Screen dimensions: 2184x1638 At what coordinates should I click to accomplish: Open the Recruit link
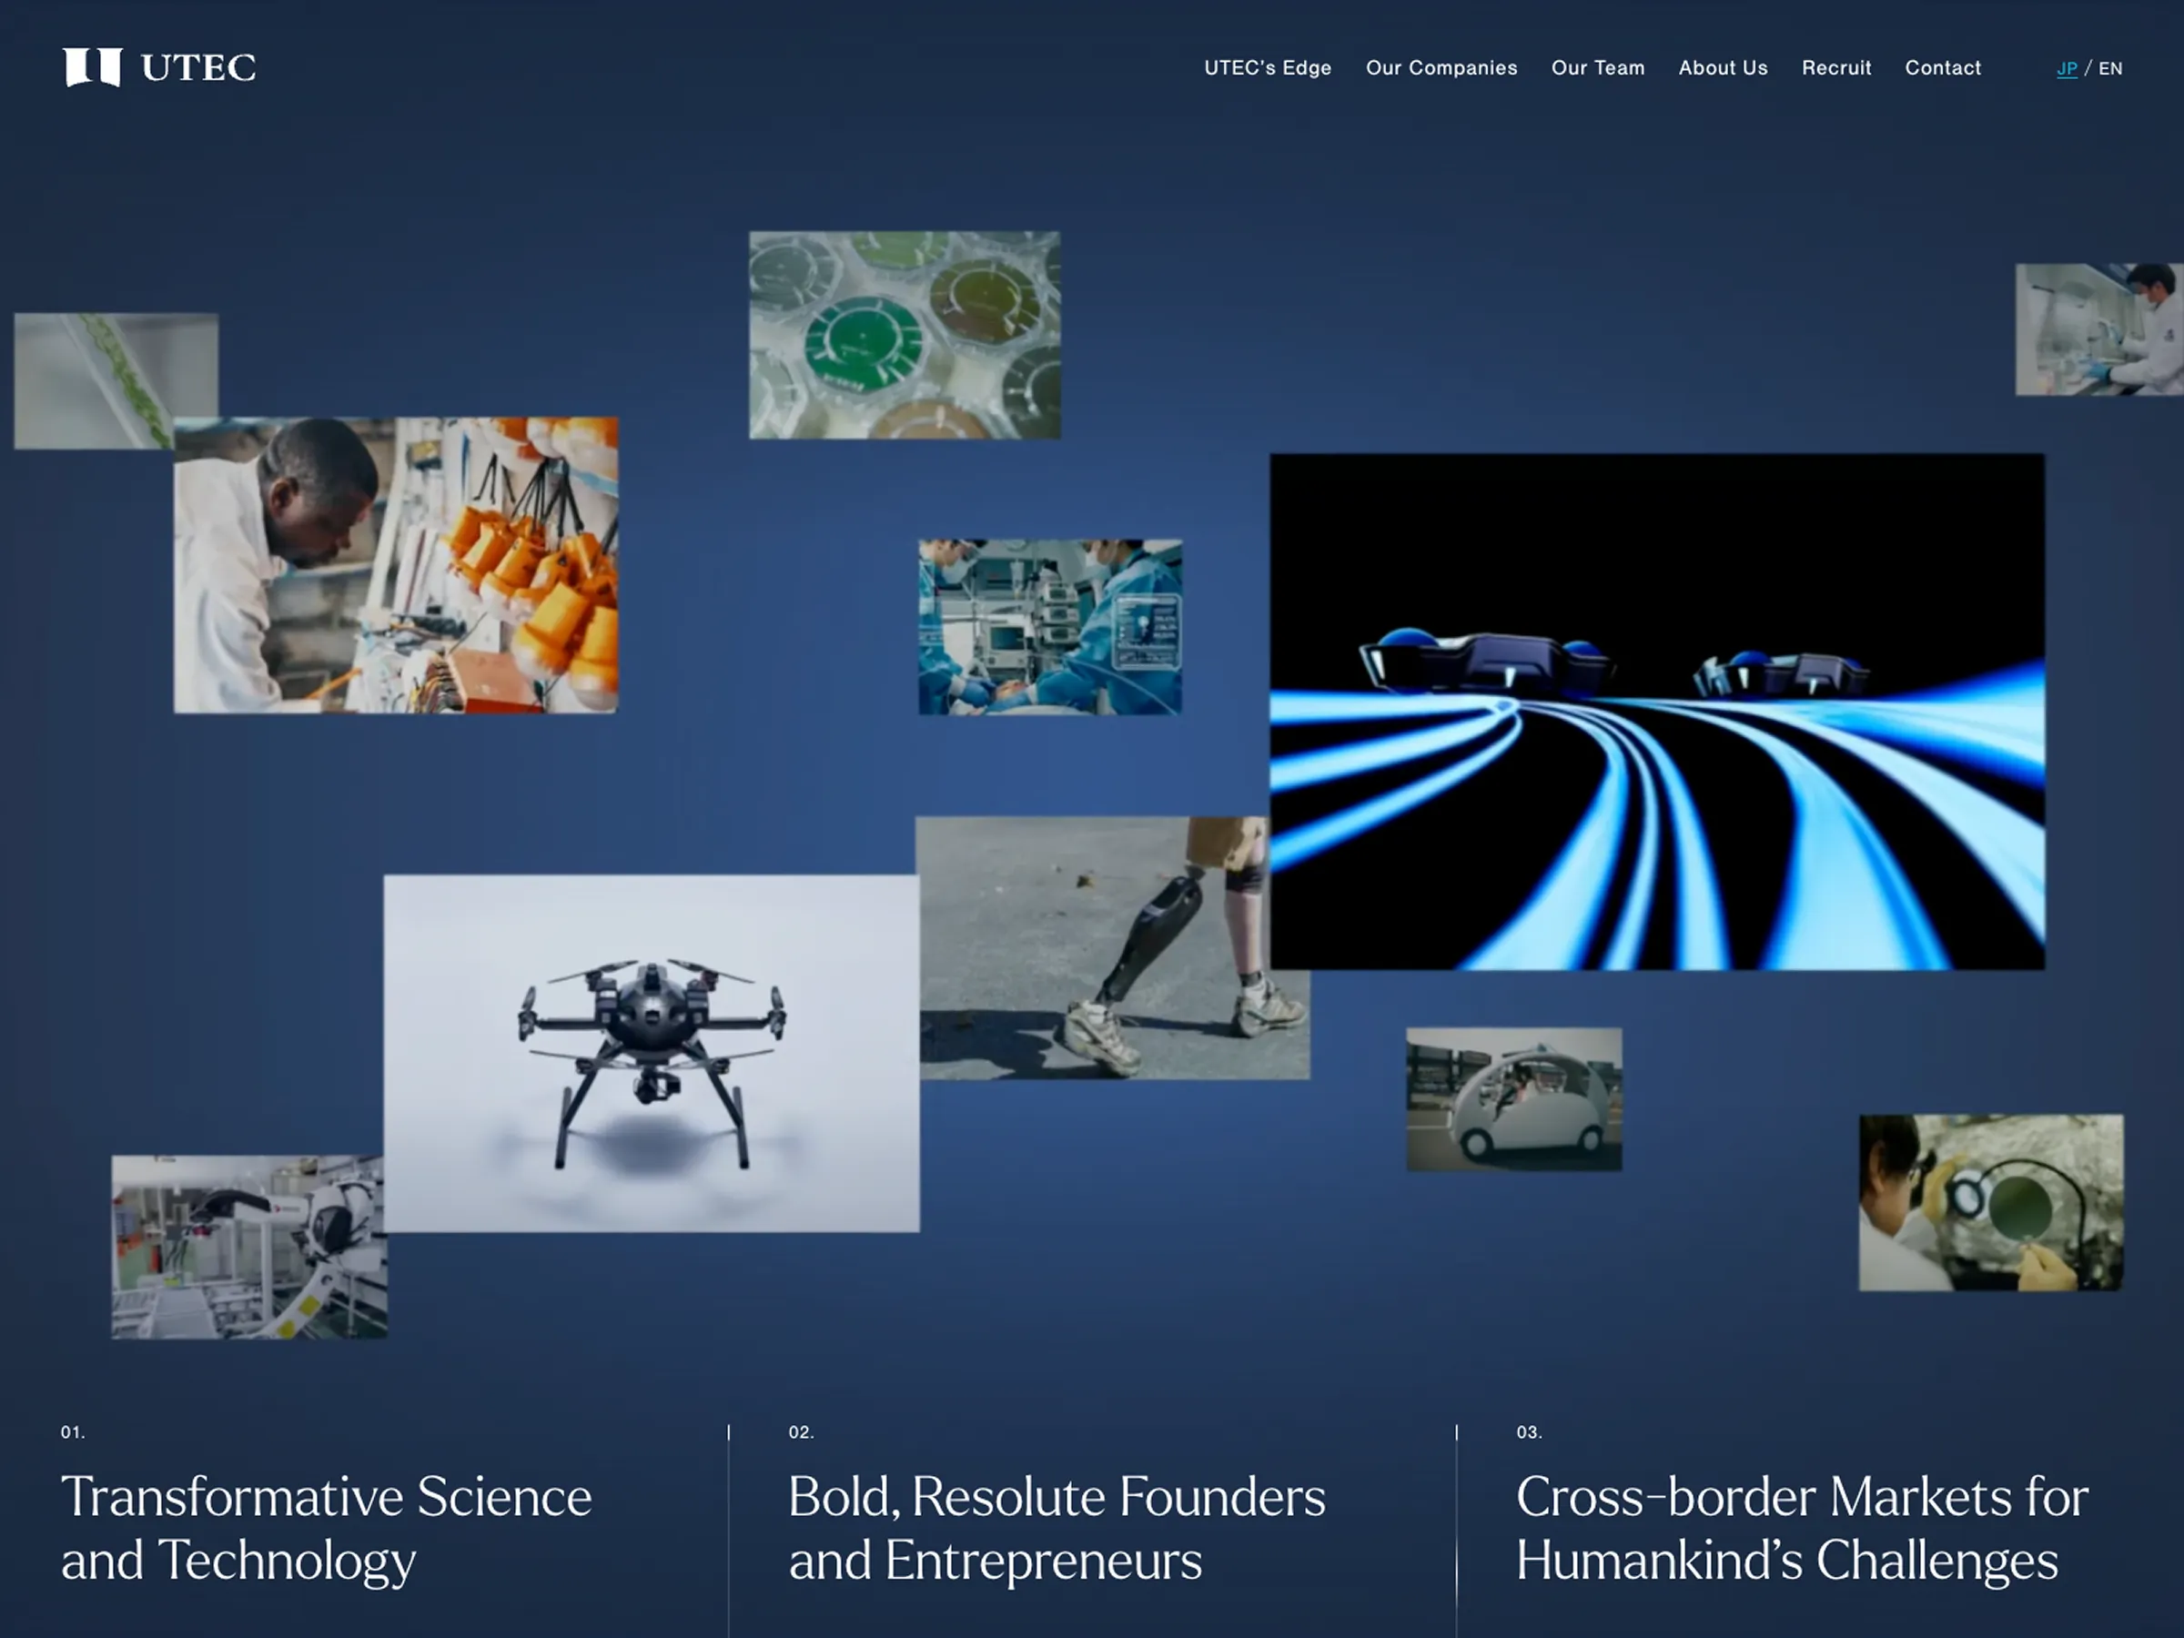[x=1835, y=68]
